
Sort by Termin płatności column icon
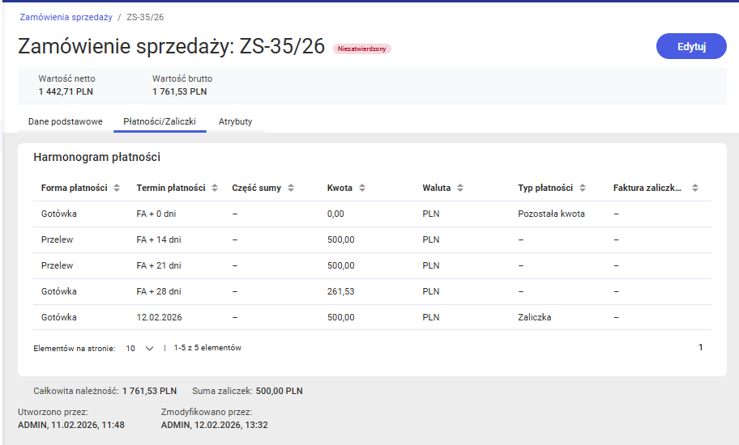point(215,188)
